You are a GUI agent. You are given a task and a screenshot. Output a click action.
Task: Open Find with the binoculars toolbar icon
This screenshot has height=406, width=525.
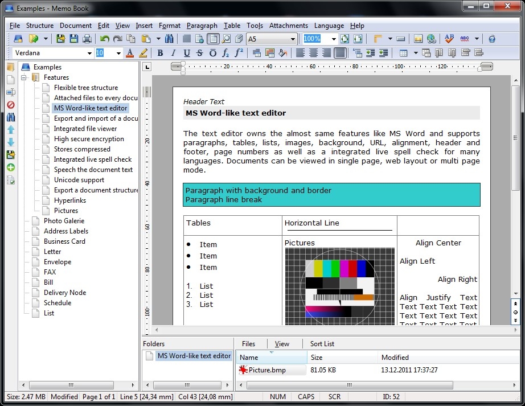point(169,39)
